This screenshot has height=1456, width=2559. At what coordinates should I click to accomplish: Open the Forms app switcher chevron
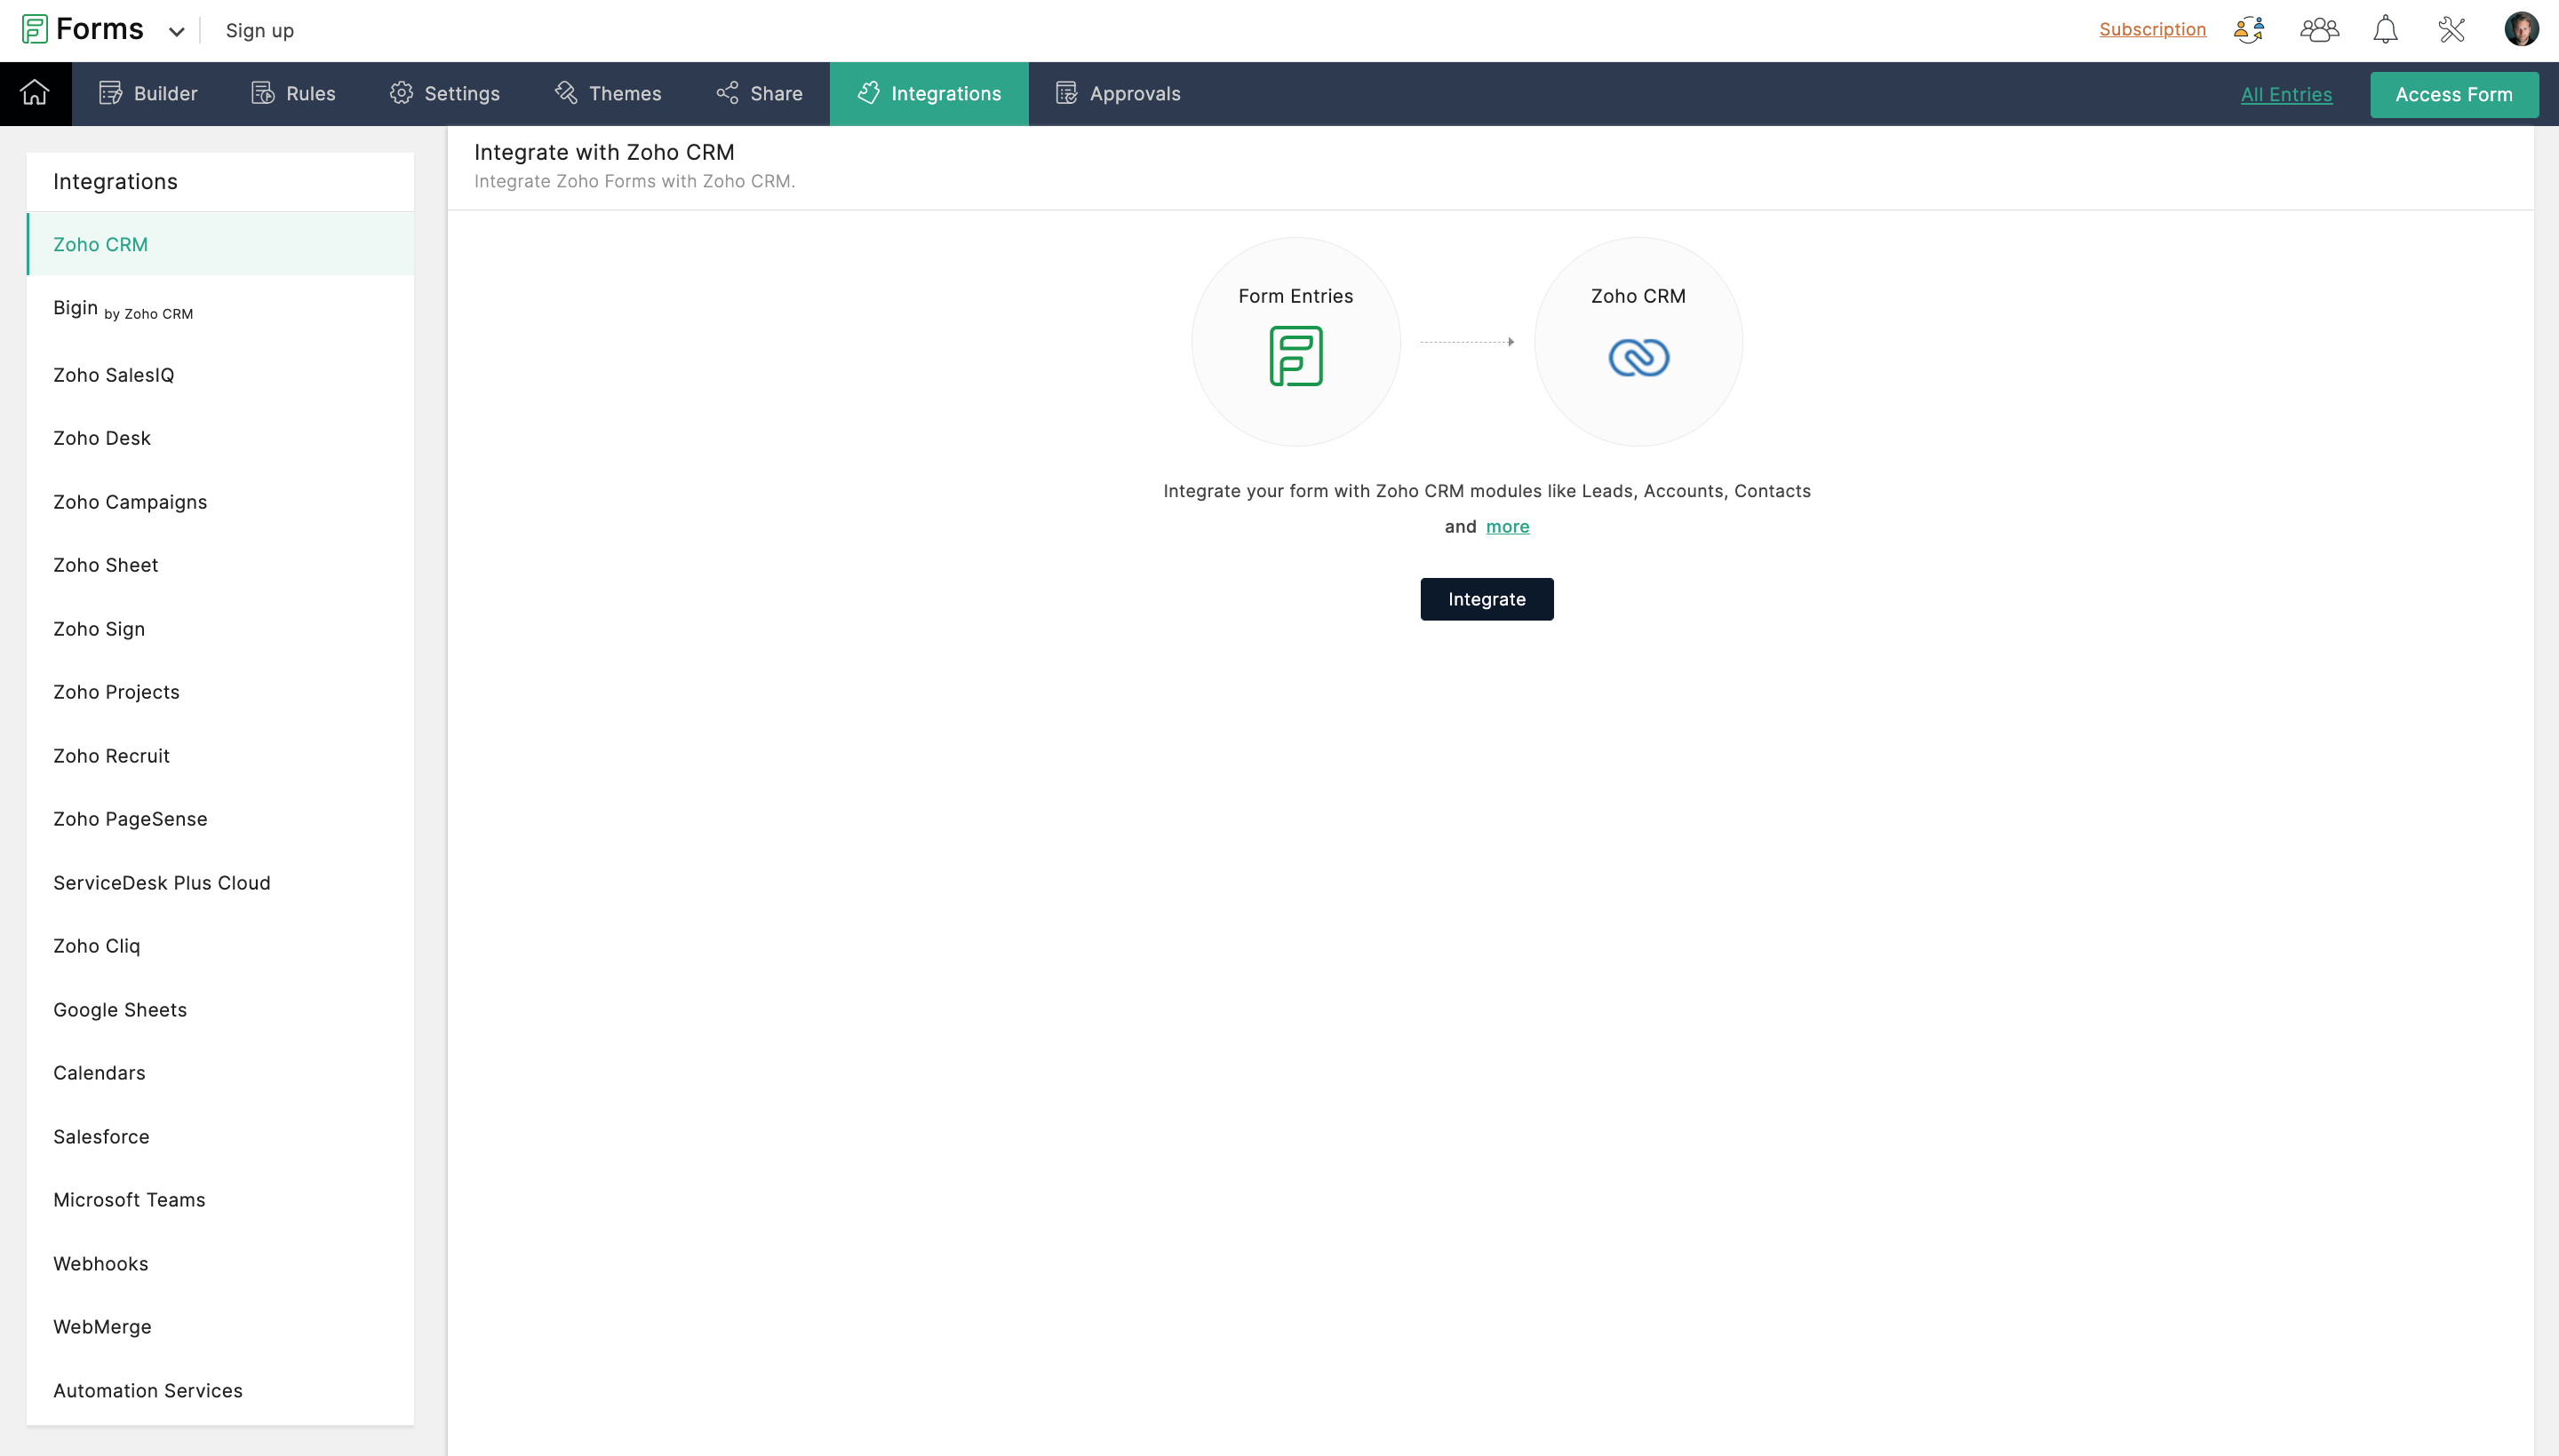(x=176, y=31)
